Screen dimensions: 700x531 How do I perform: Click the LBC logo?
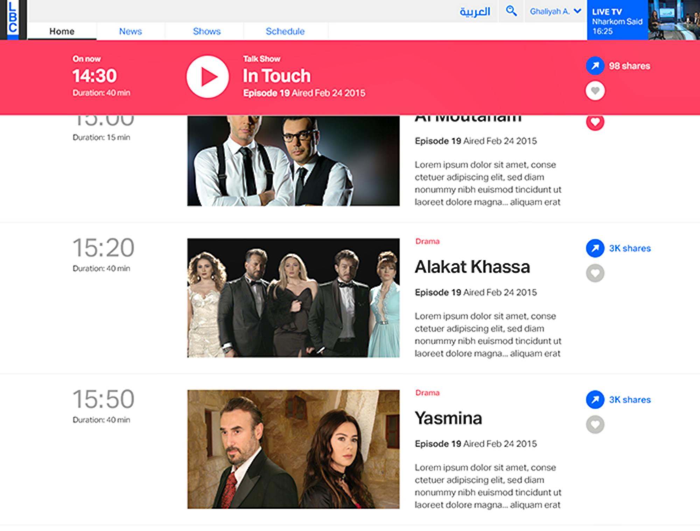(x=13, y=20)
